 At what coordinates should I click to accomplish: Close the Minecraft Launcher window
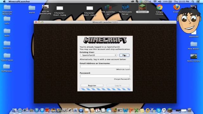(36, 22)
